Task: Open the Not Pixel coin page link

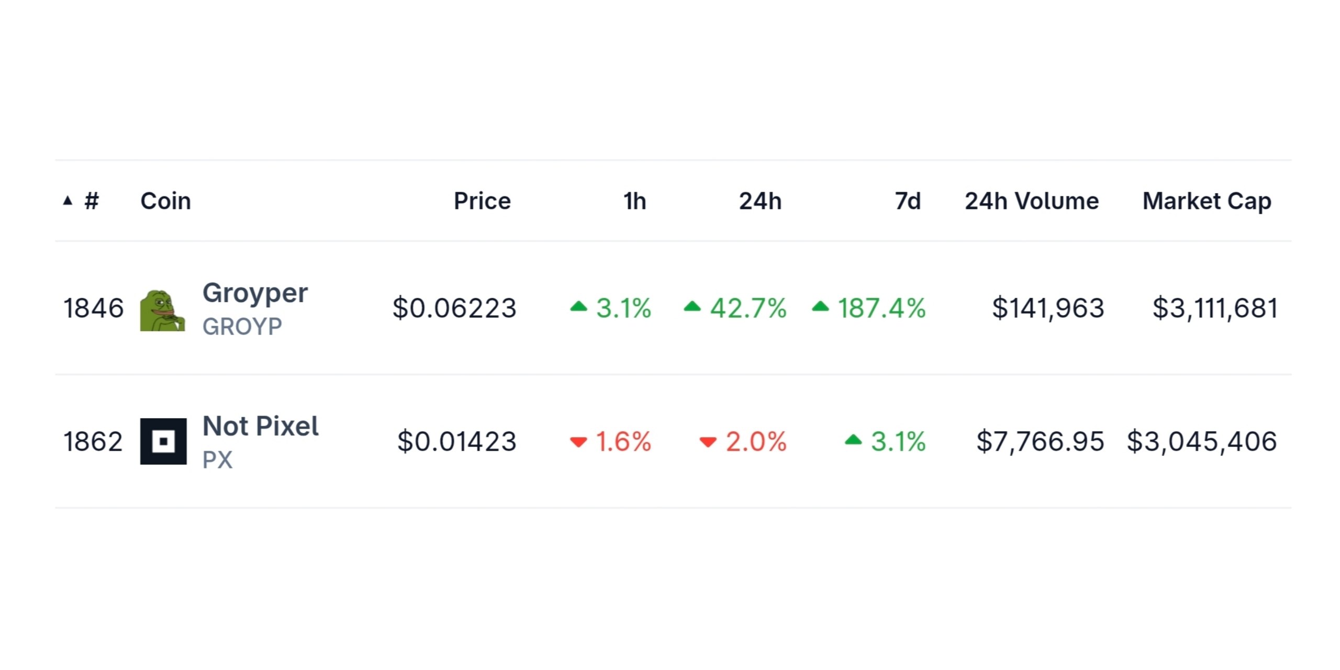Action: point(261,426)
